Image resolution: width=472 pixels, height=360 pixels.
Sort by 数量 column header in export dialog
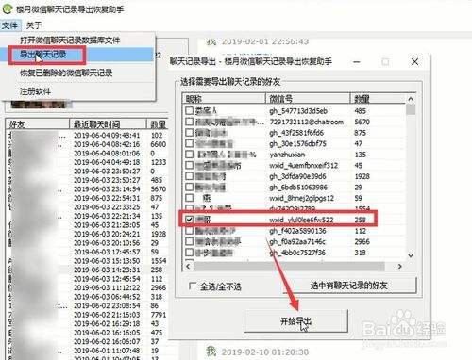(378, 99)
